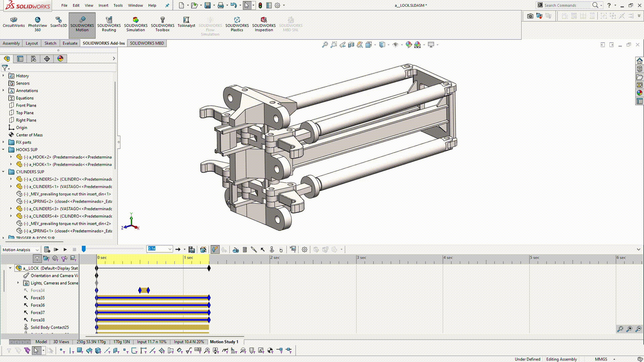The width and height of the screenshot is (644, 362).
Task: Toggle the TolAnalyst add-in
Action: click(x=186, y=22)
